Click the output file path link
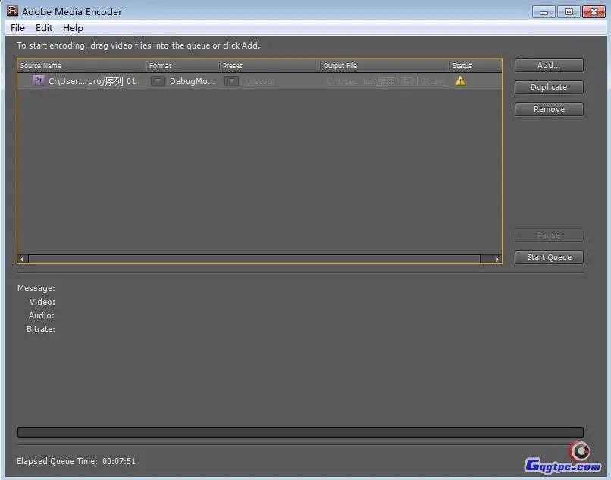Screen dimensions: 611x480 point(385,81)
